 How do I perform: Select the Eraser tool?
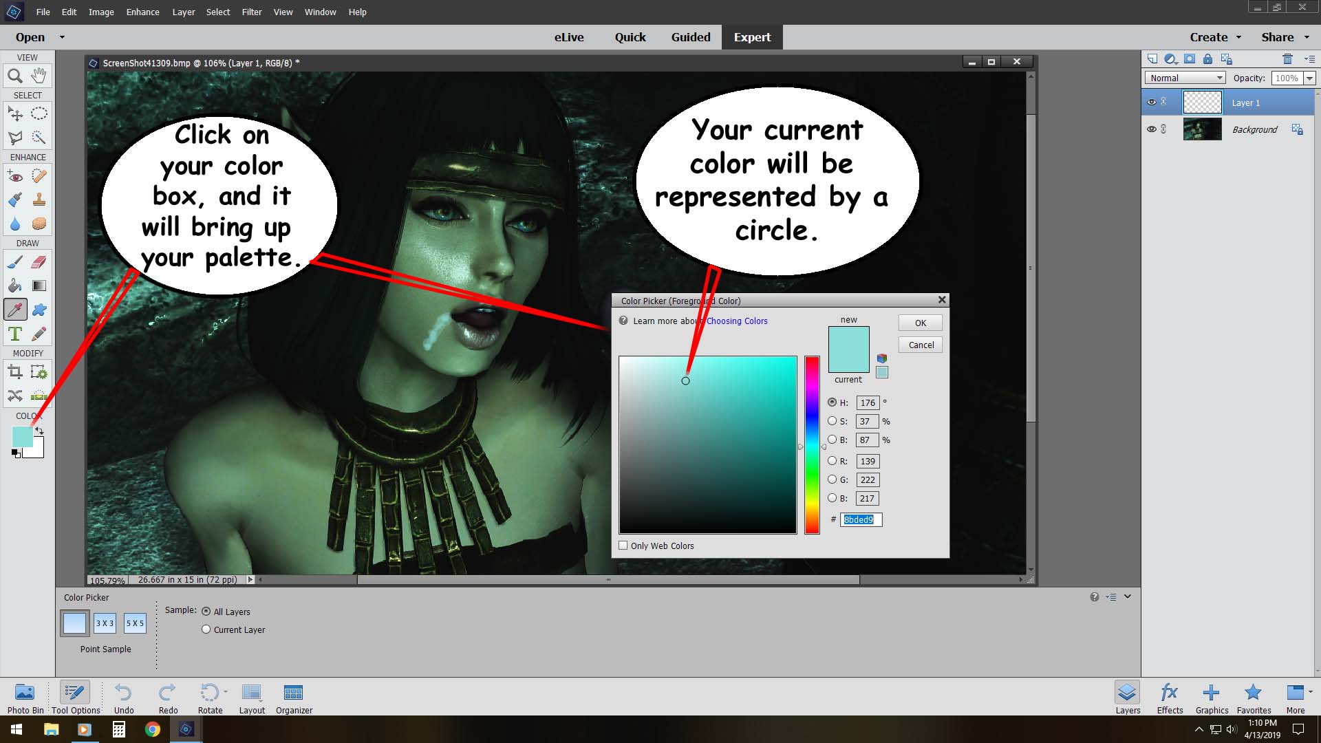pos(39,262)
